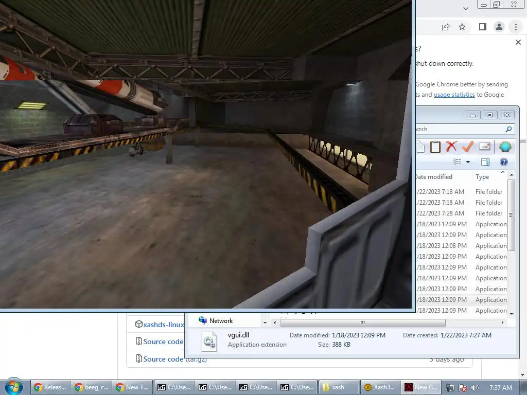Switch to beeg_c... Chrome taskbar button
This screenshot has width=527, height=395.
[x=92, y=387]
